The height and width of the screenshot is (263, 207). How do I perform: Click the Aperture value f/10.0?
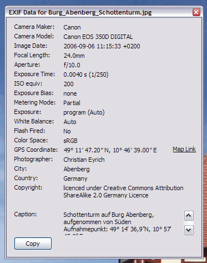tap(72, 65)
